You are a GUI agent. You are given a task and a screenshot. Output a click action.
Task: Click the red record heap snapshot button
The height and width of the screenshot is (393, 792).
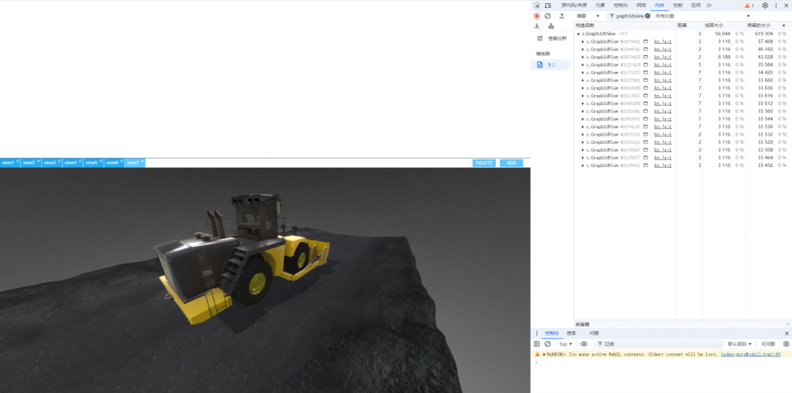[537, 15]
